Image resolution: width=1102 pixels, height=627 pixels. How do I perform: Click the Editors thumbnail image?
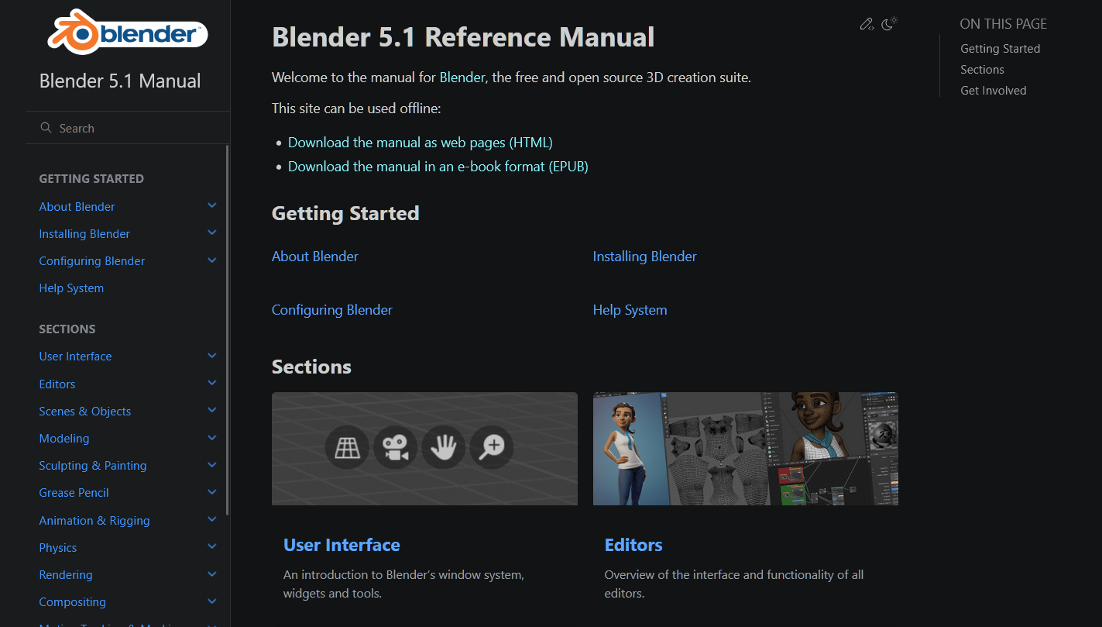coord(746,449)
